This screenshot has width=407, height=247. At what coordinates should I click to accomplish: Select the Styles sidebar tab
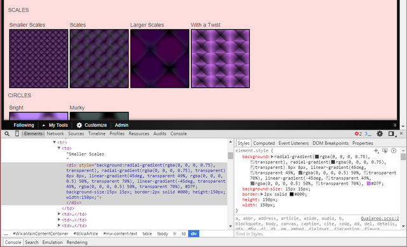pos(244,143)
